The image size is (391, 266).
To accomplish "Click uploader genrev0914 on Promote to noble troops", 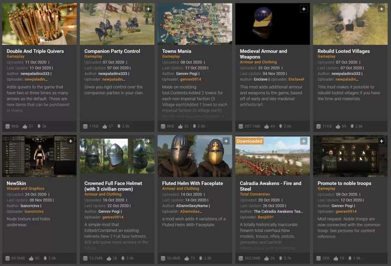I will 346,211.
